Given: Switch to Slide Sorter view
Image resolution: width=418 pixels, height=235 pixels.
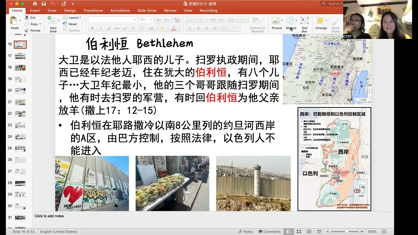Looking at the screenshot, I should pyautogui.click(x=299, y=231).
